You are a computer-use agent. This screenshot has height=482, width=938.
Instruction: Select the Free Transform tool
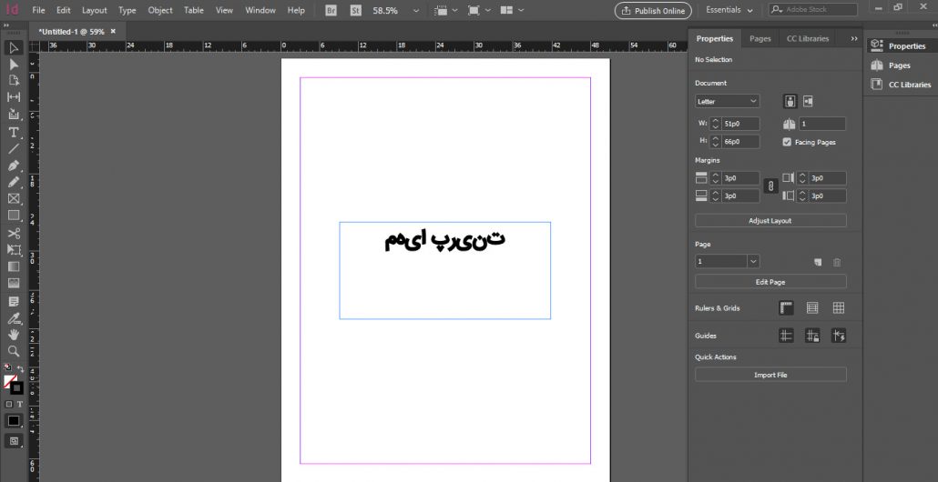coord(14,250)
